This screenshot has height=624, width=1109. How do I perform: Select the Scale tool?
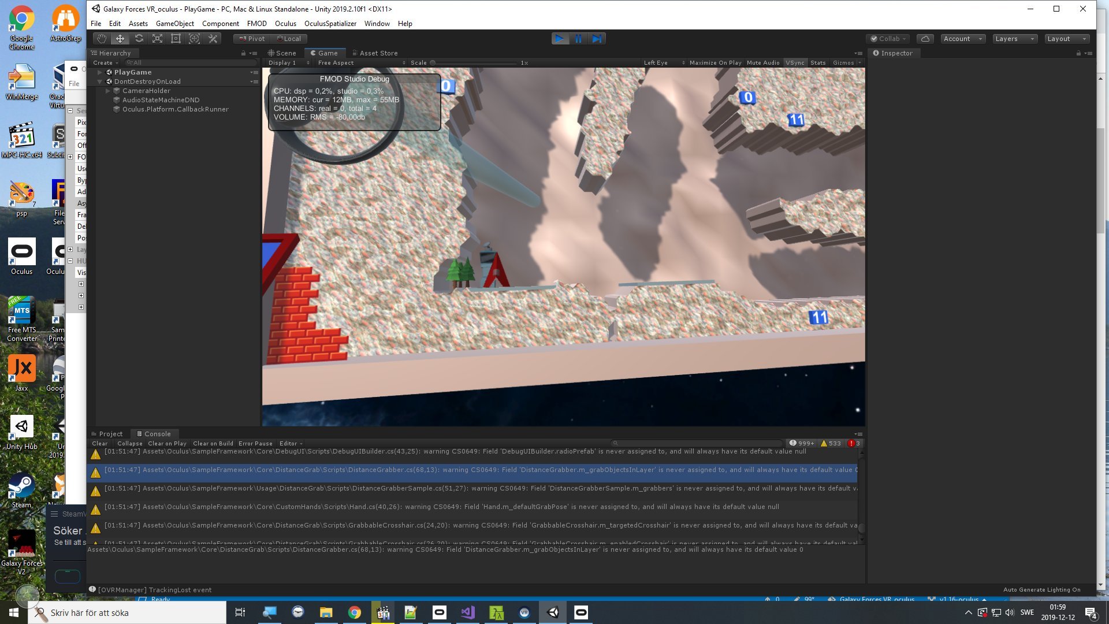click(x=157, y=39)
